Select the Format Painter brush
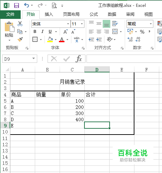Image resolution: width=162 pixels, height=173 pixels. point(20,39)
